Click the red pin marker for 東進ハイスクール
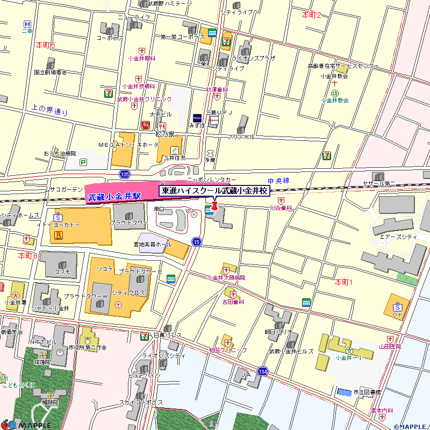The image size is (430, 430). pyautogui.click(x=215, y=205)
